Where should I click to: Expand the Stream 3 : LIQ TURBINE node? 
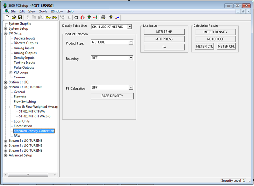point(5,146)
